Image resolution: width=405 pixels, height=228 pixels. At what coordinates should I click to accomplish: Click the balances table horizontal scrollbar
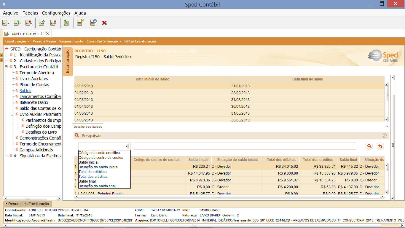coord(219,196)
